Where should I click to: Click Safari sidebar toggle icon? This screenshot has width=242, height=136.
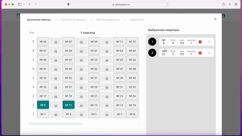pyautogui.click(x=19, y=4)
